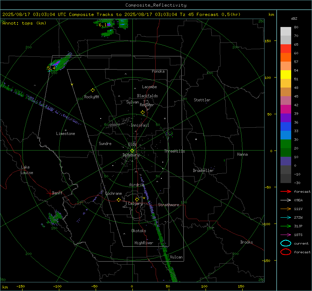The image size is (312, 291).
Task: Click the HighRiver city label
Action: [144, 243]
